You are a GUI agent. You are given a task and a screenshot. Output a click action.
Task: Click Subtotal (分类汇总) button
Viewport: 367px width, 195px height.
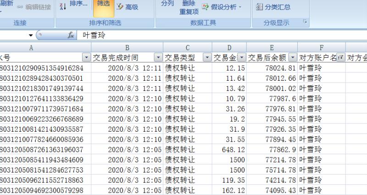[273, 7]
